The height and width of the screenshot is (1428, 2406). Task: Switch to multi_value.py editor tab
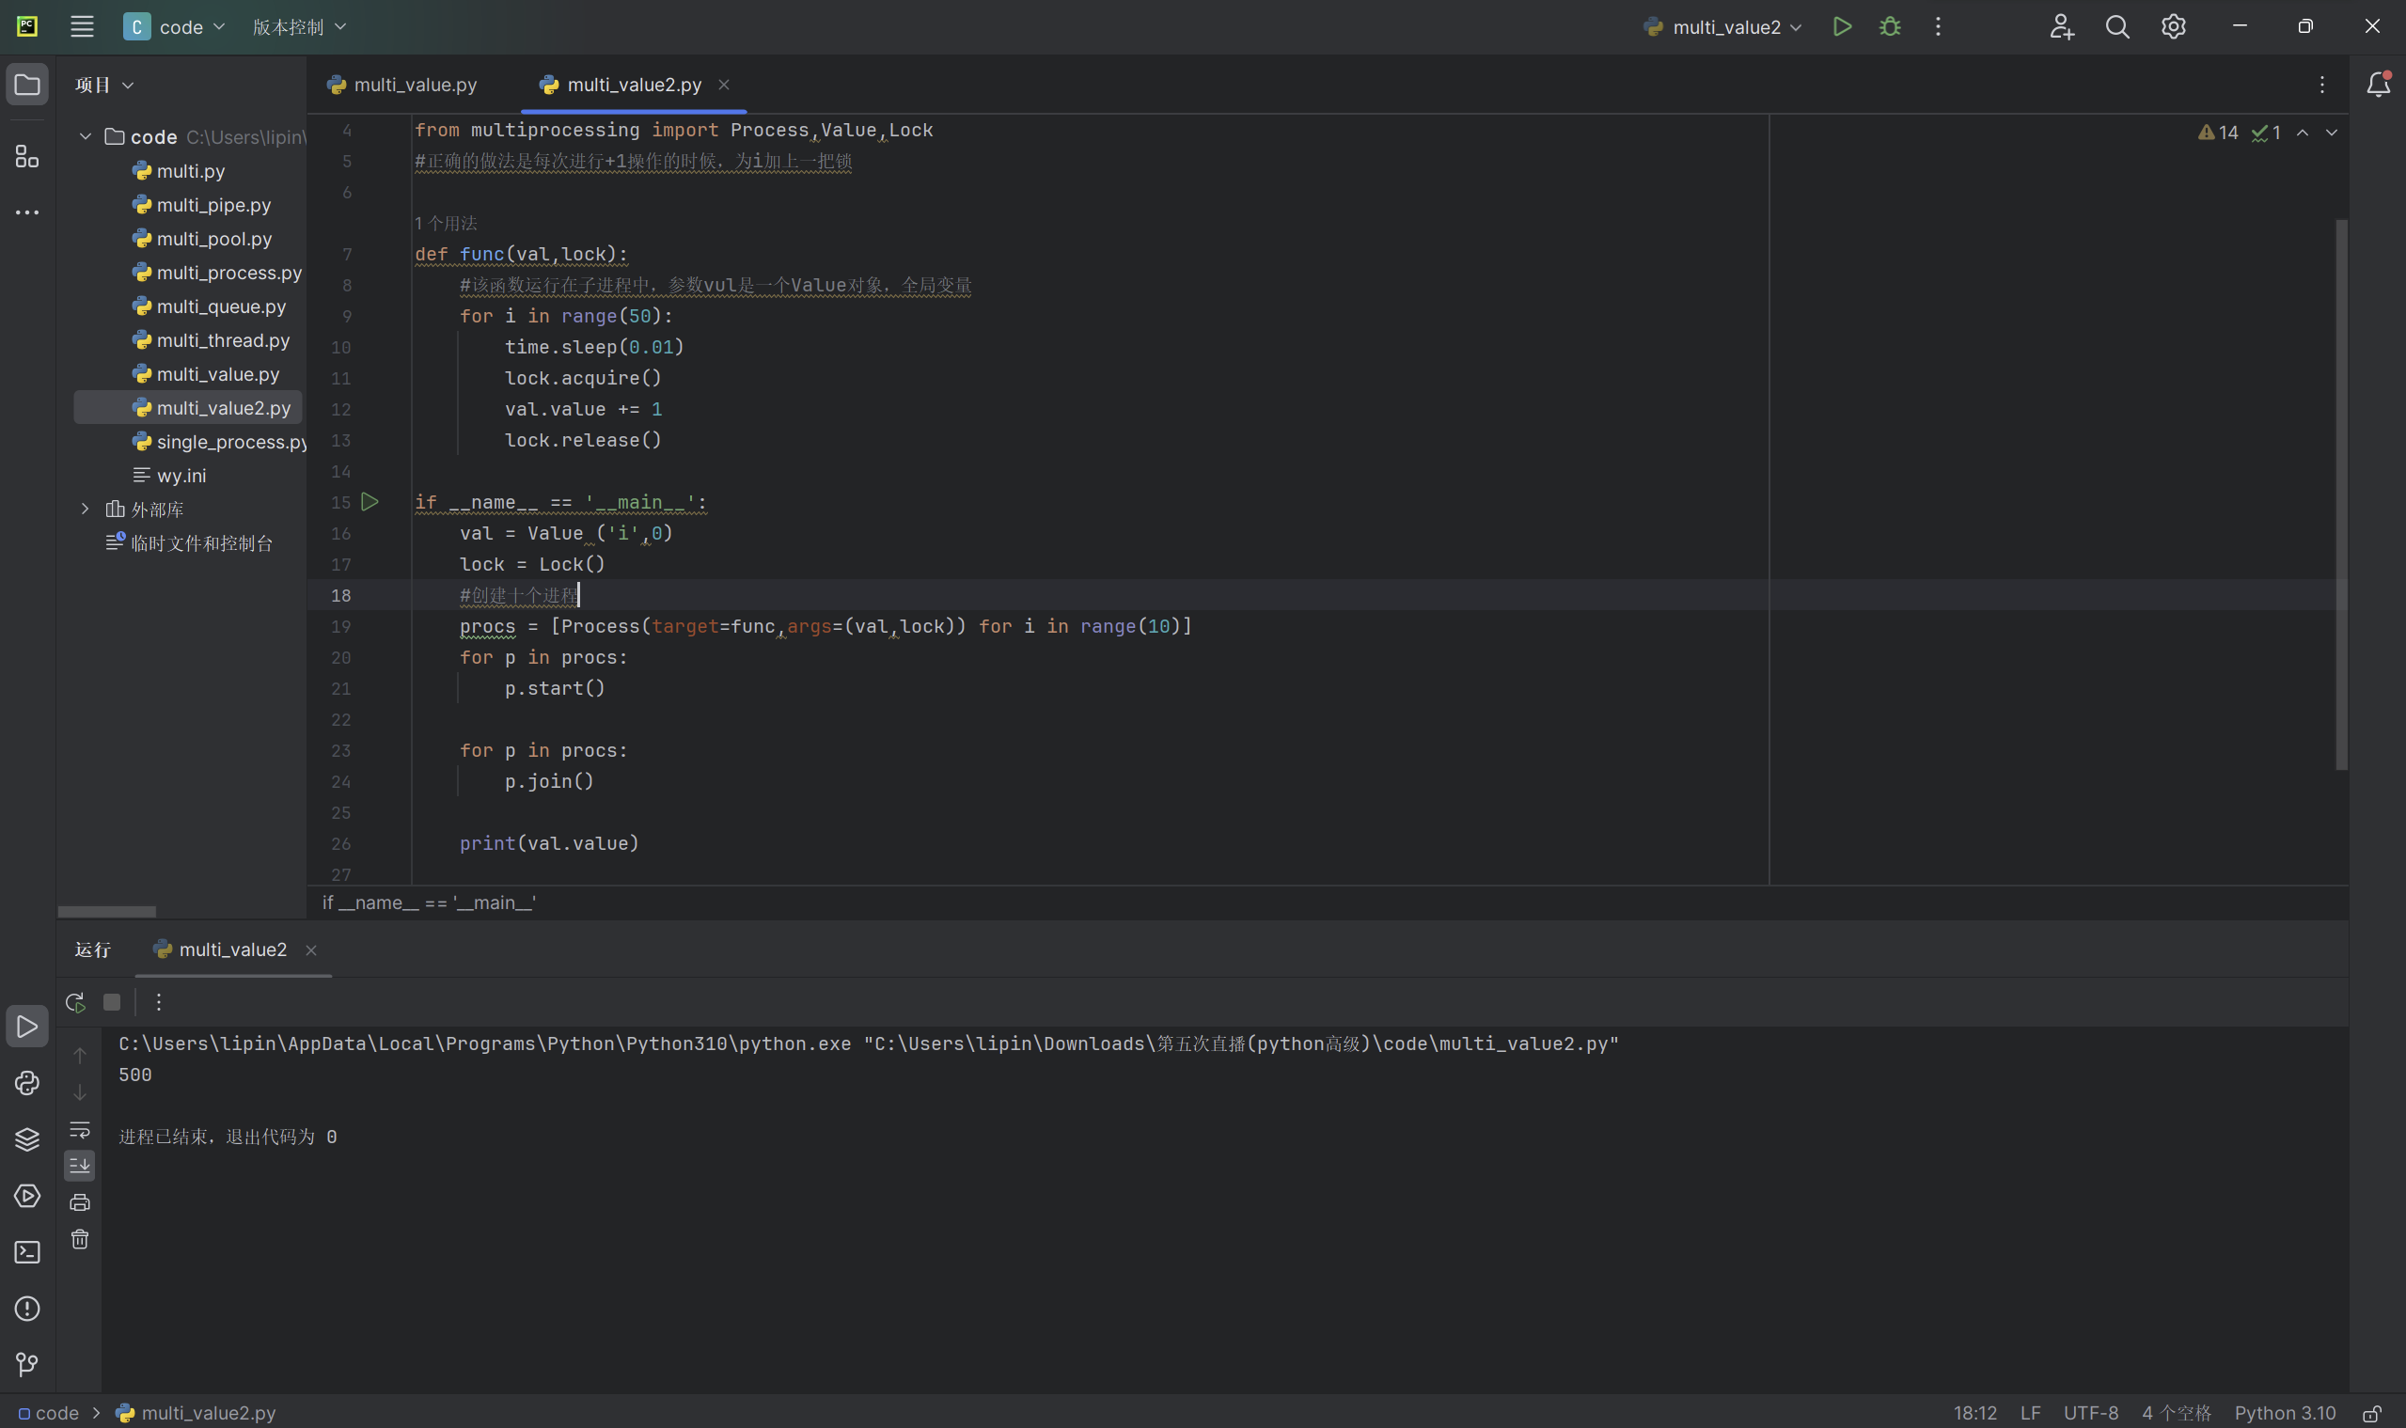[402, 85]
